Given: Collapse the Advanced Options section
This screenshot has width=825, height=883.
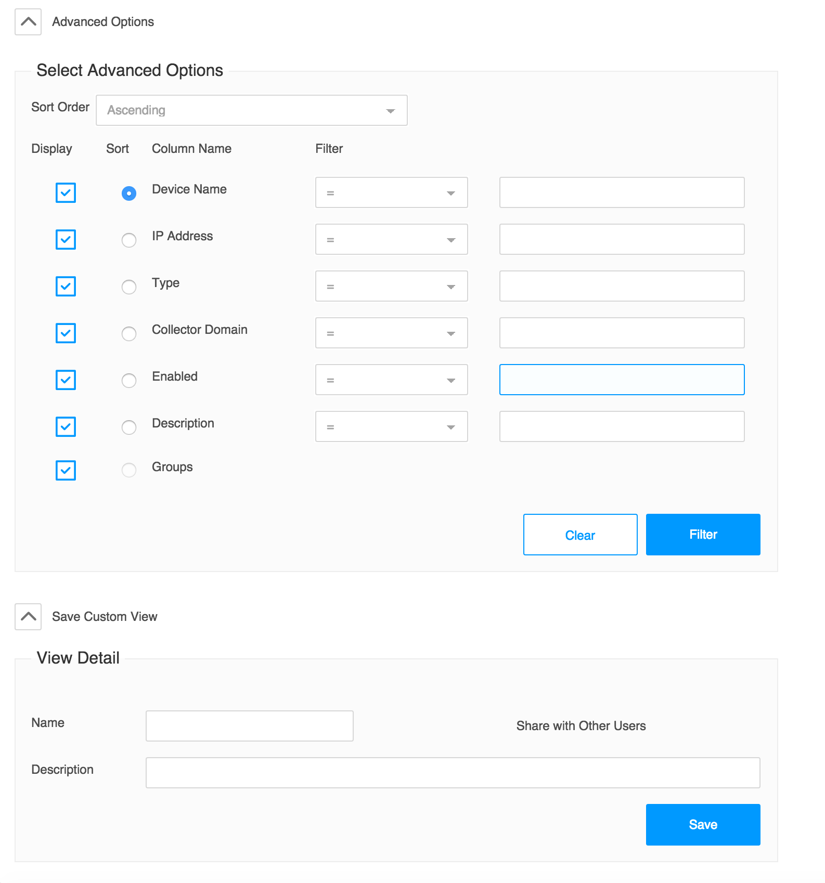Looking at the screenshot, I should point(28,22).
